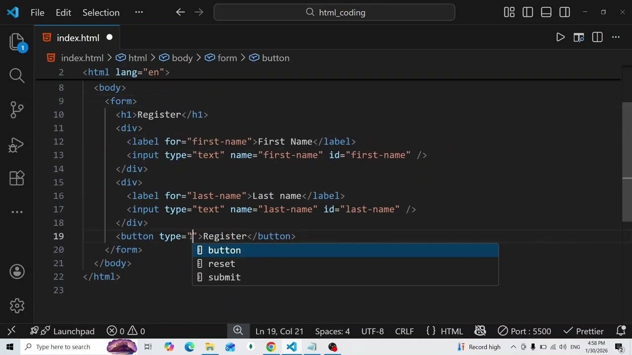This screenshot has width=632, height=355.
Task: Open the Explorer view in activity bar
Action: [17, 42]
